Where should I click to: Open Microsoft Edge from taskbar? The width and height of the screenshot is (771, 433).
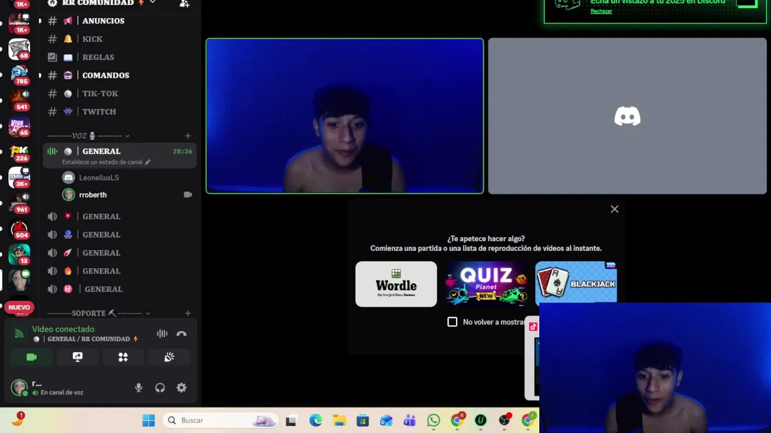(316, 420)
